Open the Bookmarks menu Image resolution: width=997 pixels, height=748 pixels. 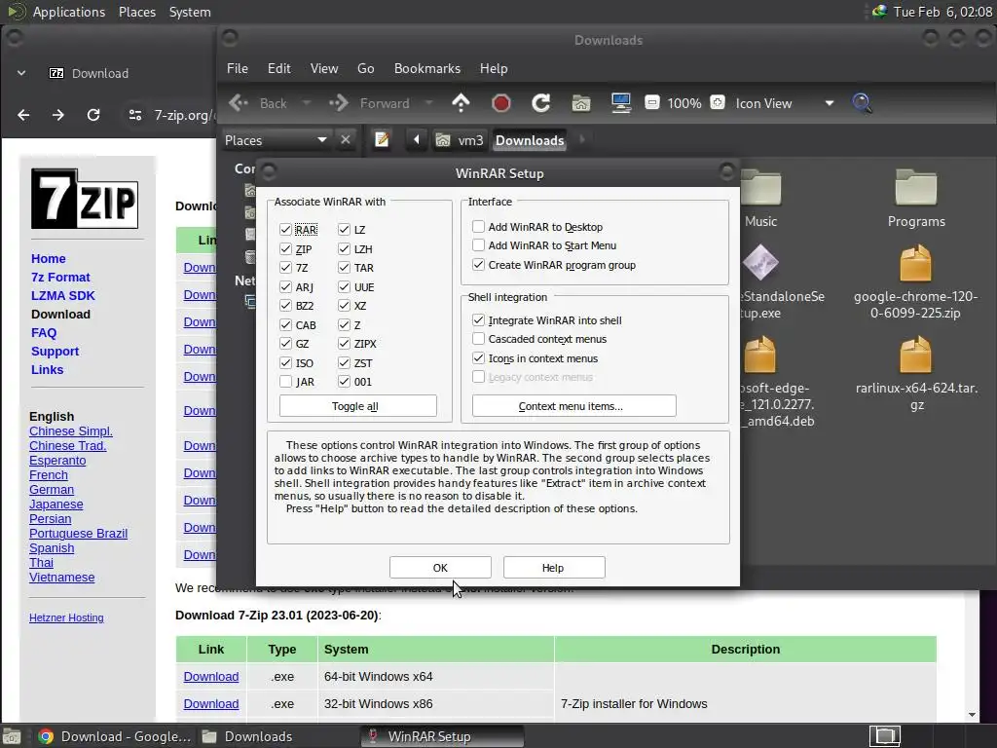(x=427, y=68)
